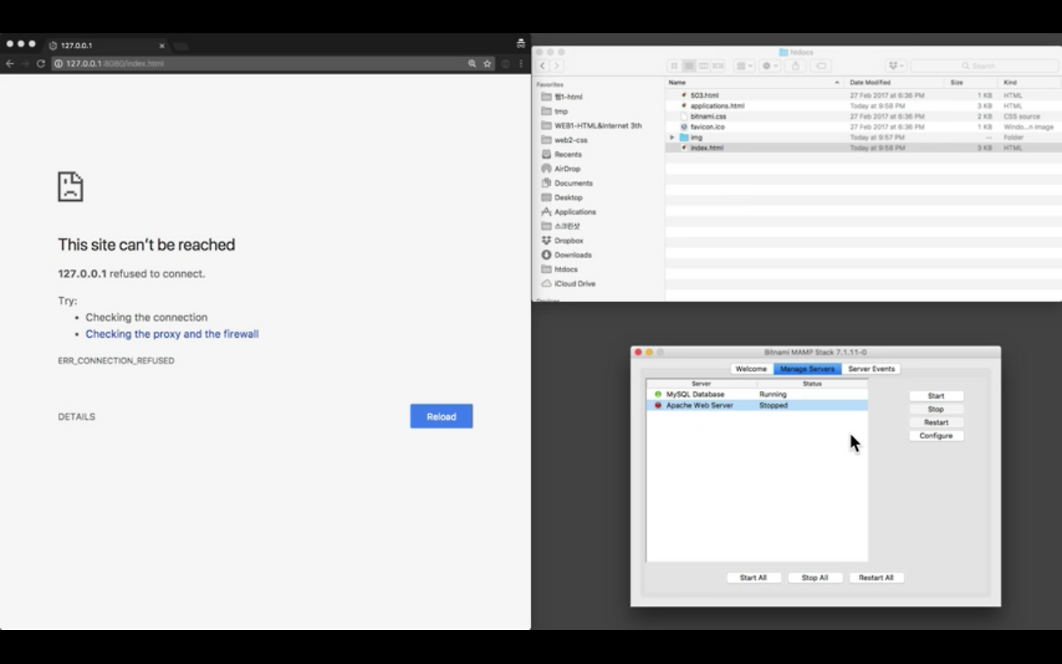Image resolution: width=1062 pixels, height=664 pixels.
Task: Click Restart button for selected server
Action: tap(936, 422)
